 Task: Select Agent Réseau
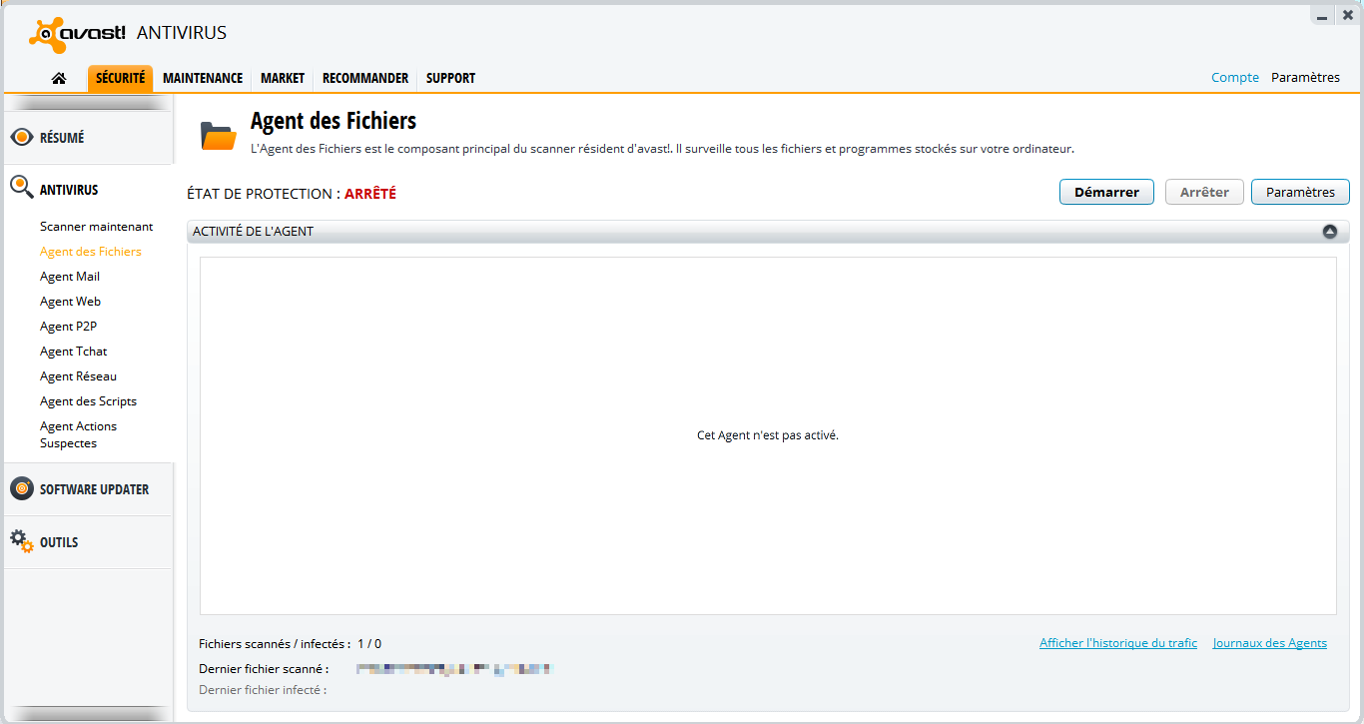pyautogui.click(x=78, y=376)
